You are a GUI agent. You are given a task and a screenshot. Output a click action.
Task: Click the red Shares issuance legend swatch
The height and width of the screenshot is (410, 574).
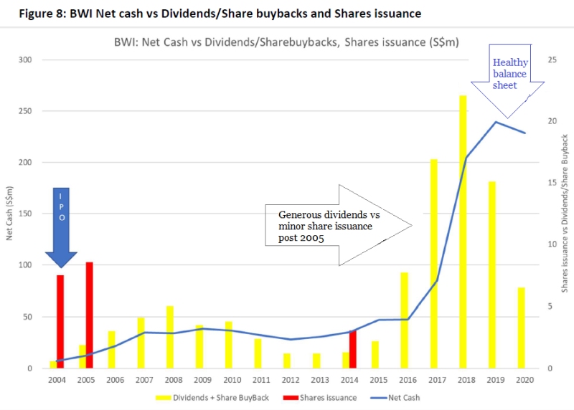pos(292,397)
